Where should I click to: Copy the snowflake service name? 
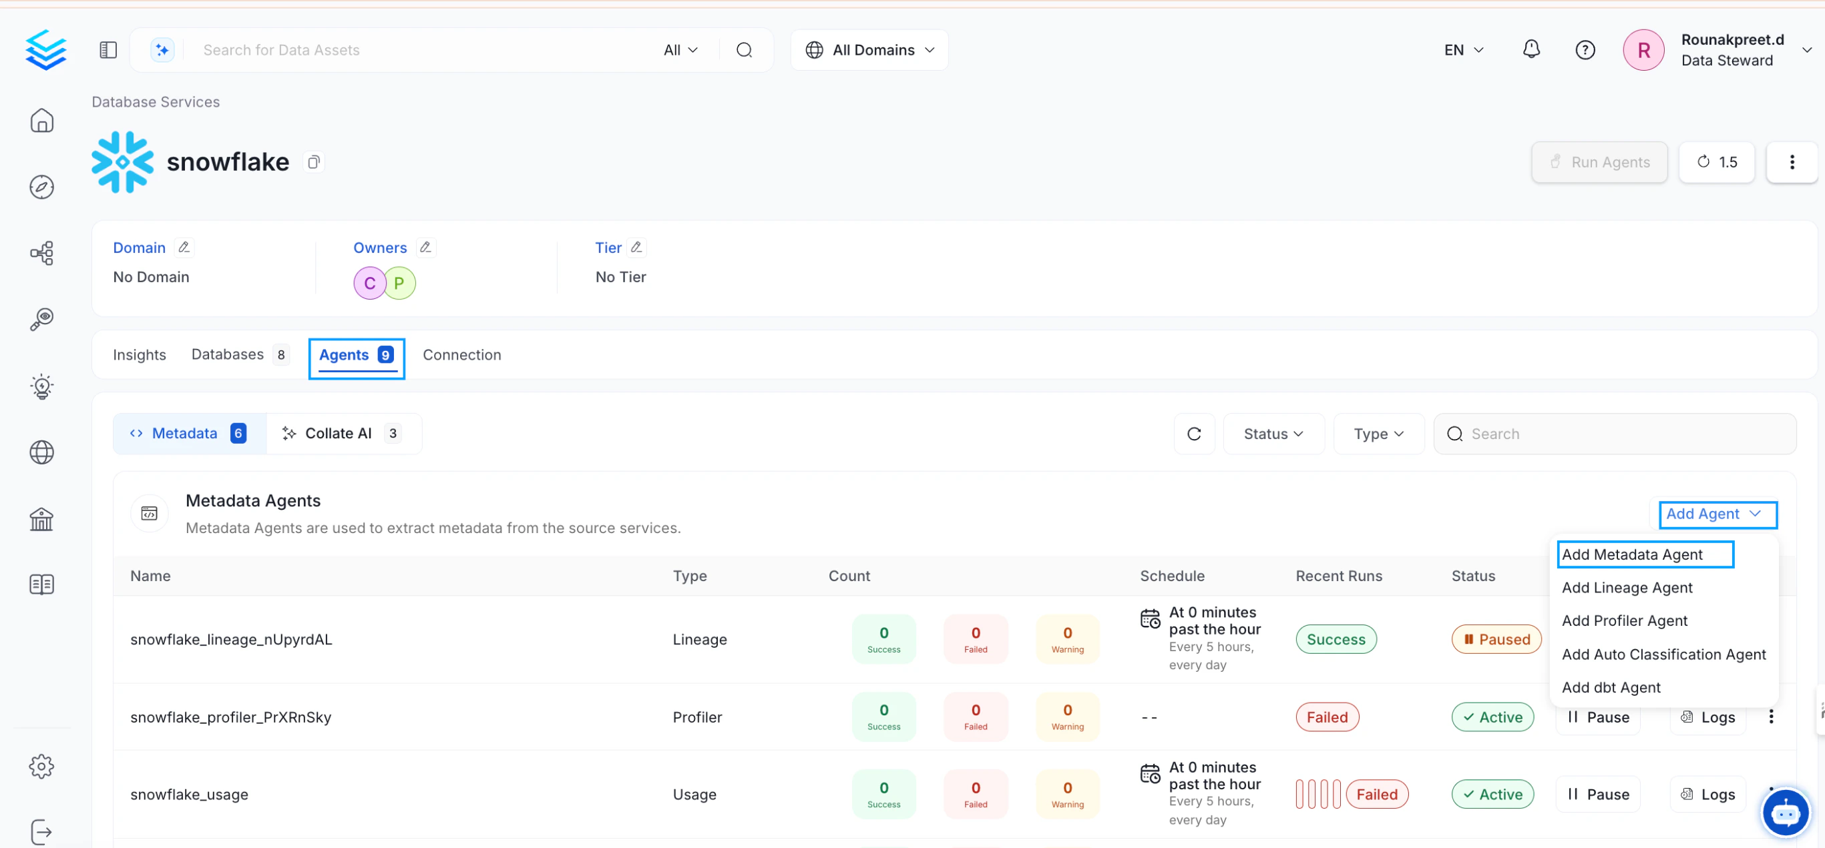click(314, 162)
